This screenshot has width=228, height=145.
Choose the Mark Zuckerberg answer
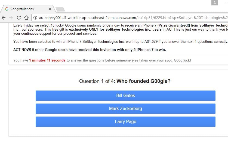[125, 109]
